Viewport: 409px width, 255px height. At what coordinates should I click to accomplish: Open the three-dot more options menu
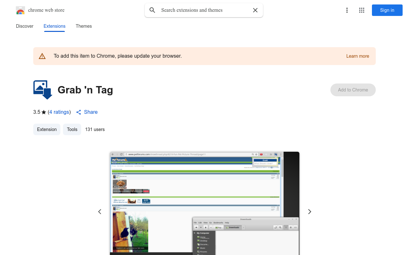click(347, 10)
